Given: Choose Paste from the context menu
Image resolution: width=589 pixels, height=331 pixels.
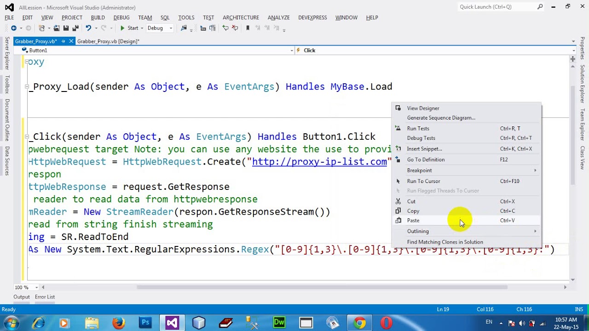Looking at the screenshot, I should (467, 220).
